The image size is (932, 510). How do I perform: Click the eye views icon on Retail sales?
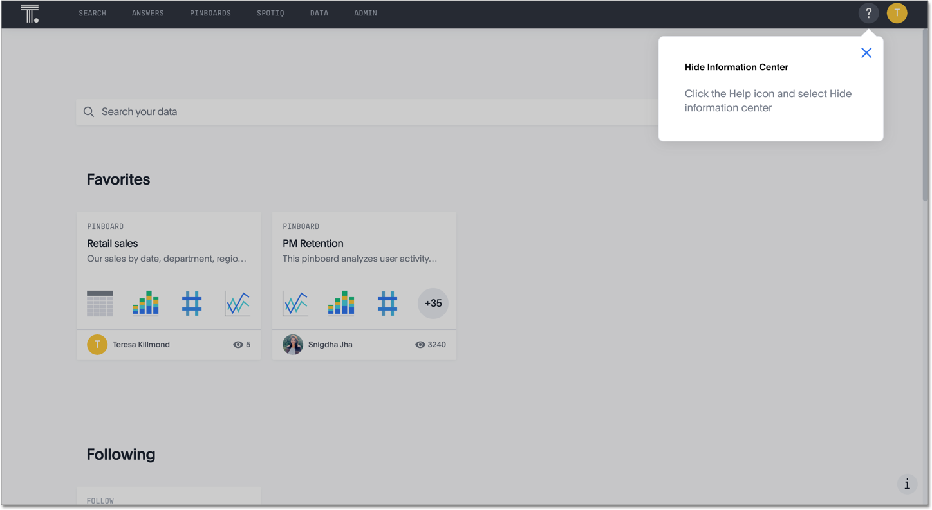point(238,345)
